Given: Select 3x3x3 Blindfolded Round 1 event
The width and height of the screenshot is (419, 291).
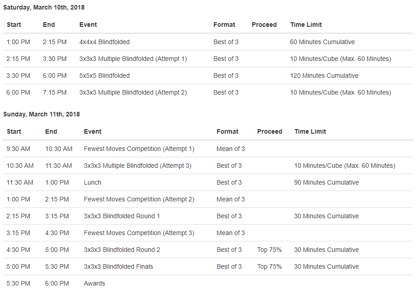Looking at the screenshot, I should coord(122,216).
